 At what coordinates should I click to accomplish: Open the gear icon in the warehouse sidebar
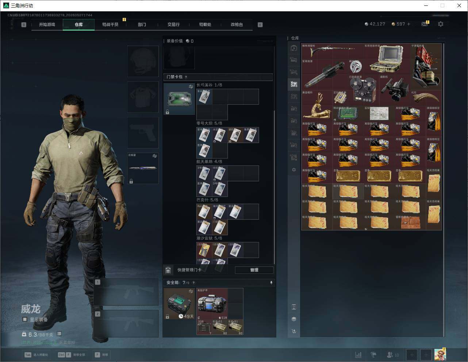[294, 170]
